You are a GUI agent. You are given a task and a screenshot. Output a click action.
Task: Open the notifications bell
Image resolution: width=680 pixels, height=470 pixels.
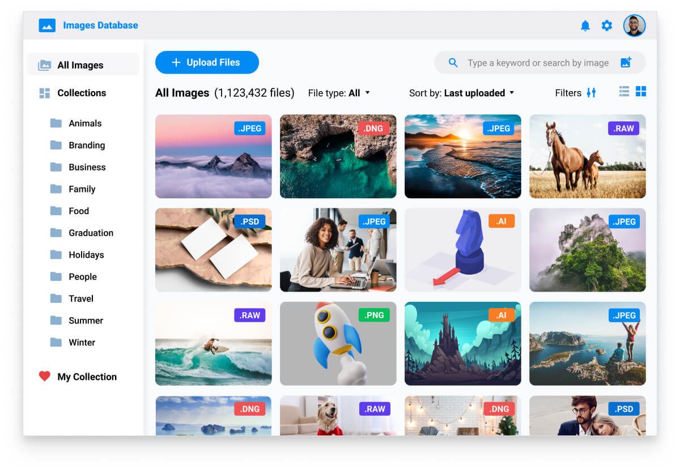[585, 25]
